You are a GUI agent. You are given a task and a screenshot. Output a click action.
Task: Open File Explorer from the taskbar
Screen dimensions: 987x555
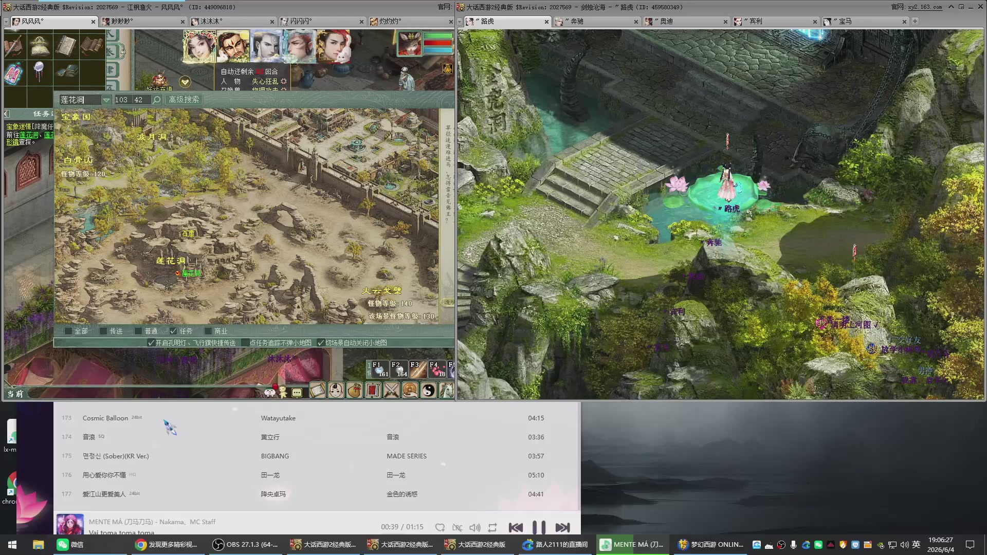click(x=39, y=545)
